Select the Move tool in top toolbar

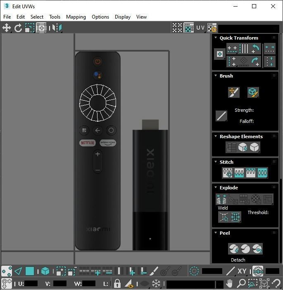click(x=7, y=28)
